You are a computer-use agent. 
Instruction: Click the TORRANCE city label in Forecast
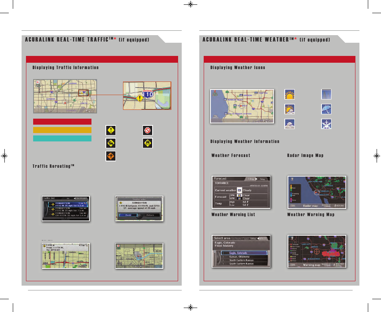[x=222, y=183]
